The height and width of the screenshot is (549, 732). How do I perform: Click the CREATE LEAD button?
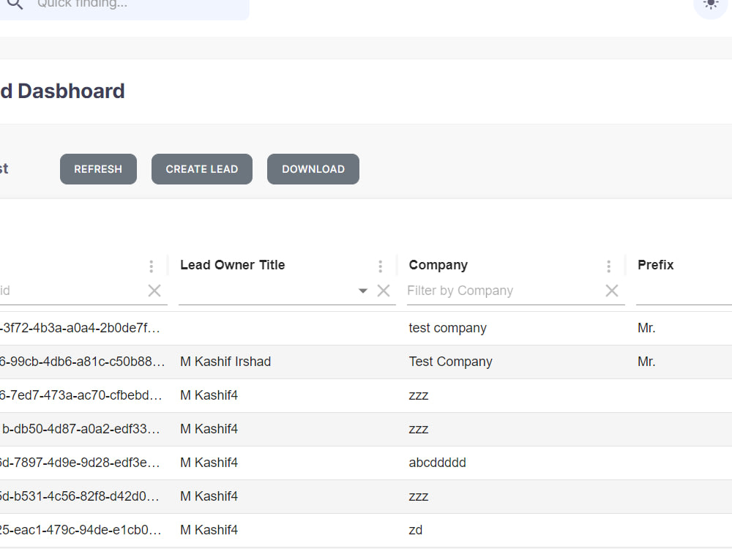tap(202, 169)
